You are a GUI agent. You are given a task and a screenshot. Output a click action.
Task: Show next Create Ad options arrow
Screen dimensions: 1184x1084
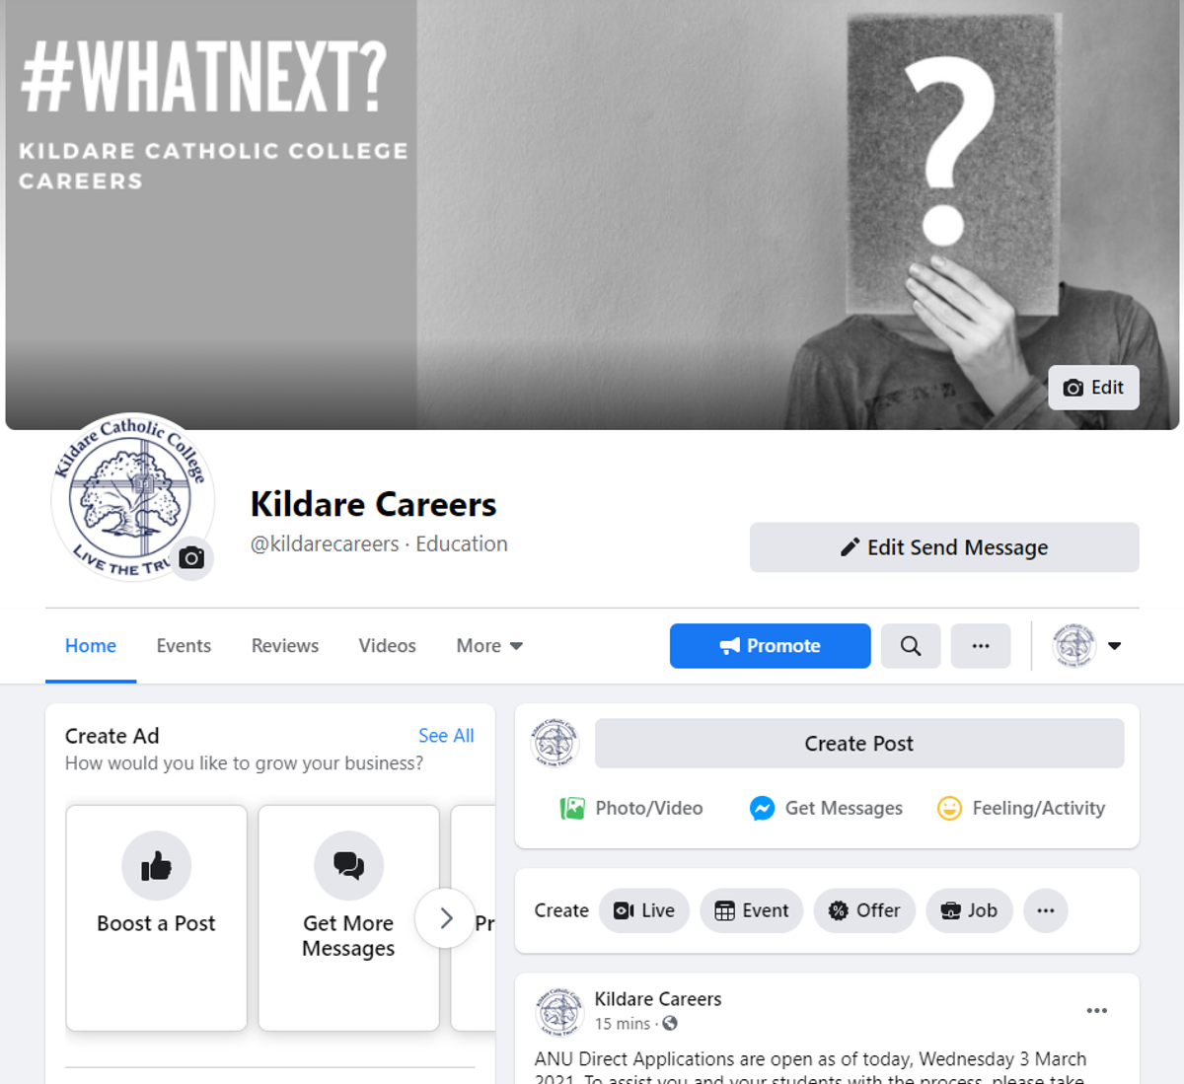point(445,918)
